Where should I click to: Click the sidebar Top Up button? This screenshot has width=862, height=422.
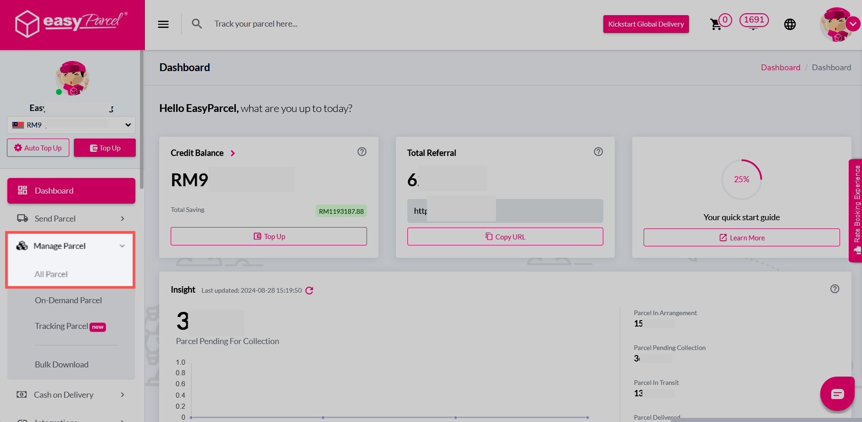point(105,148)
